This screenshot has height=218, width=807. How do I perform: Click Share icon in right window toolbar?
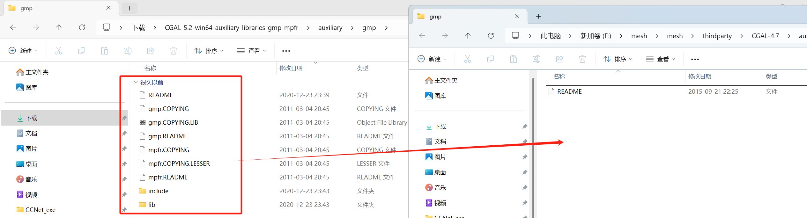click(x=559, y=59)
